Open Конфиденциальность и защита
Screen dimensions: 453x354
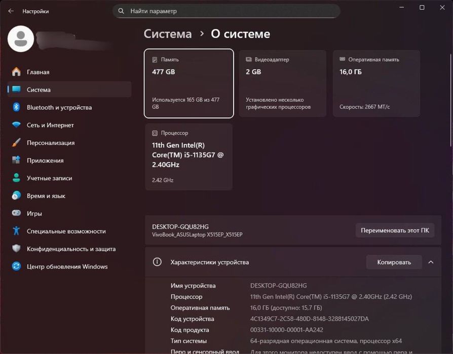tap(69, 249)
